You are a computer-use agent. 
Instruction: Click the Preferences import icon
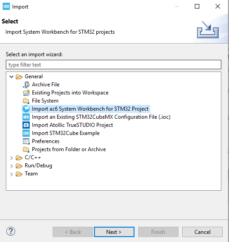[26, 141]
